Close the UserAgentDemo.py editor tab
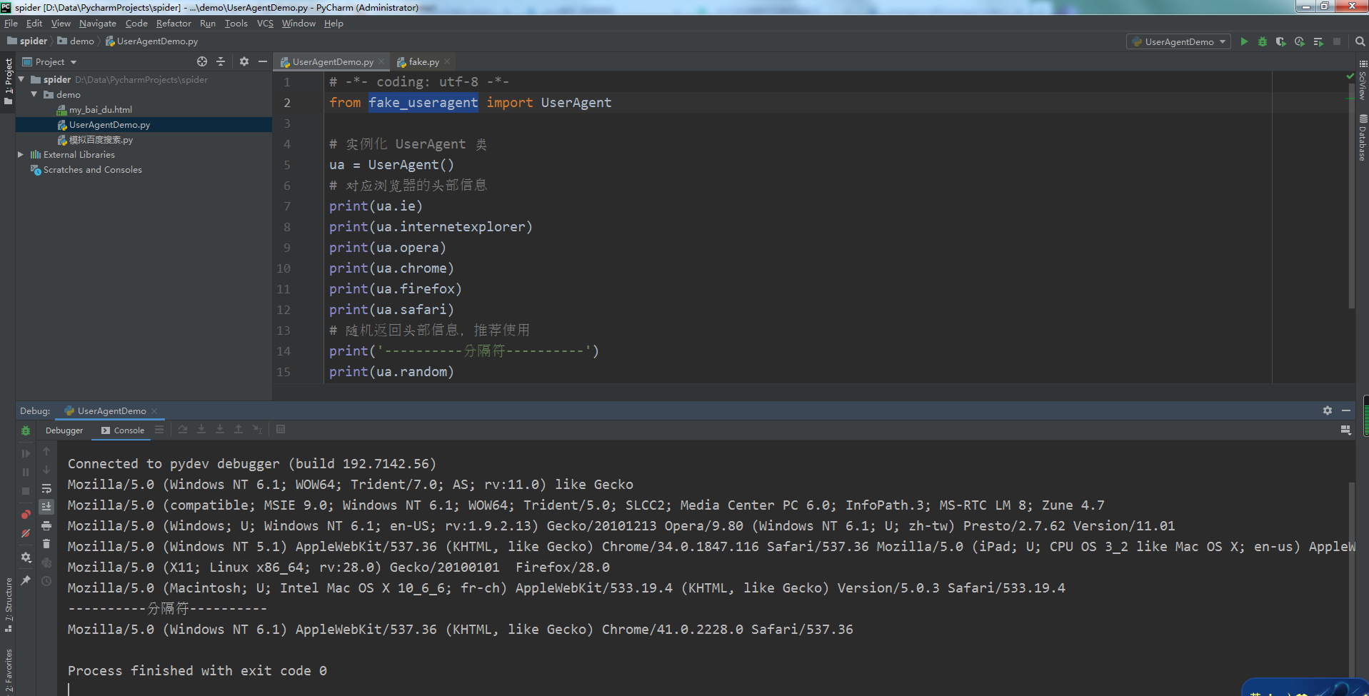The image size is (1369, 696). 381,62
